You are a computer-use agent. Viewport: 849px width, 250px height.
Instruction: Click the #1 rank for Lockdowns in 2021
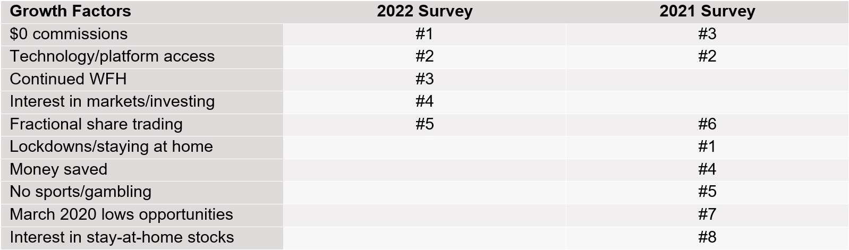(x=707, y=146)
